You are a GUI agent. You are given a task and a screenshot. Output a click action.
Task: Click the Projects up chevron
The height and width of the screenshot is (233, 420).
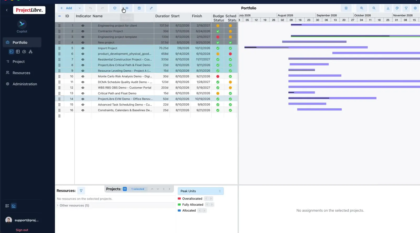[x=152, y=189]
